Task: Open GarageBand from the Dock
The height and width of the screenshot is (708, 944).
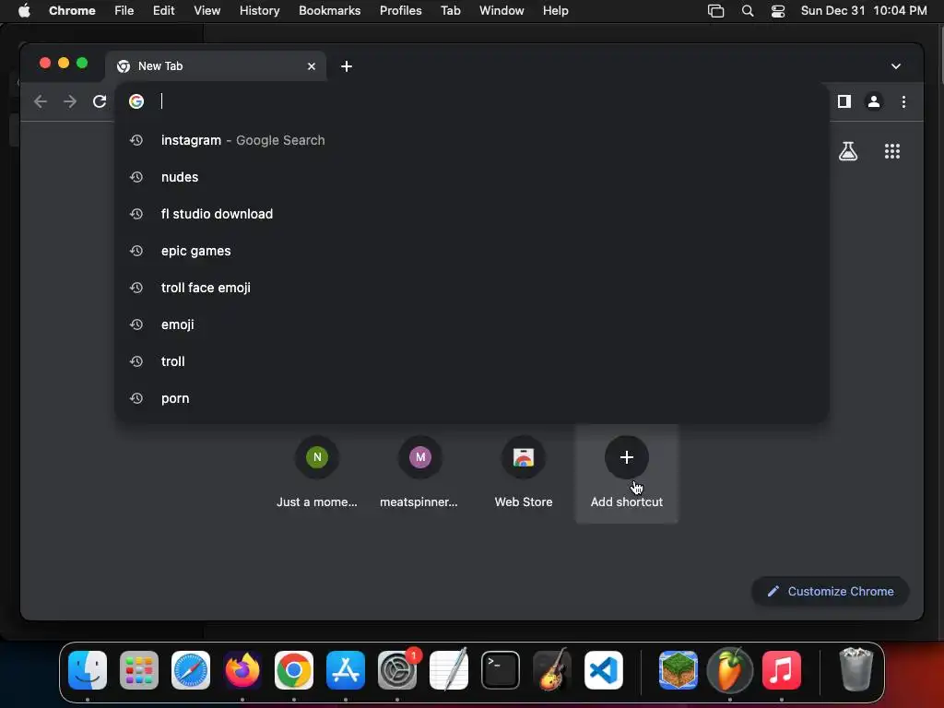Action: 552,669
